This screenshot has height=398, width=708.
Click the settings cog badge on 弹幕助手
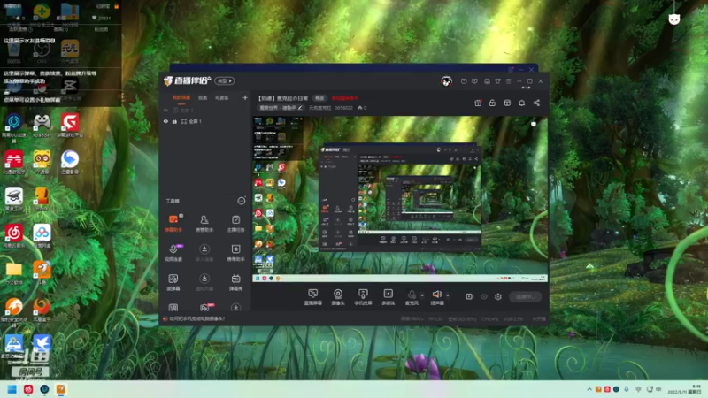click(x=181, y=216)
